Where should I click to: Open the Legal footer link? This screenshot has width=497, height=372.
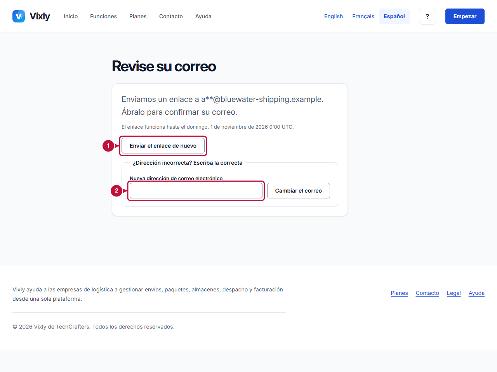tap(454, 293)
